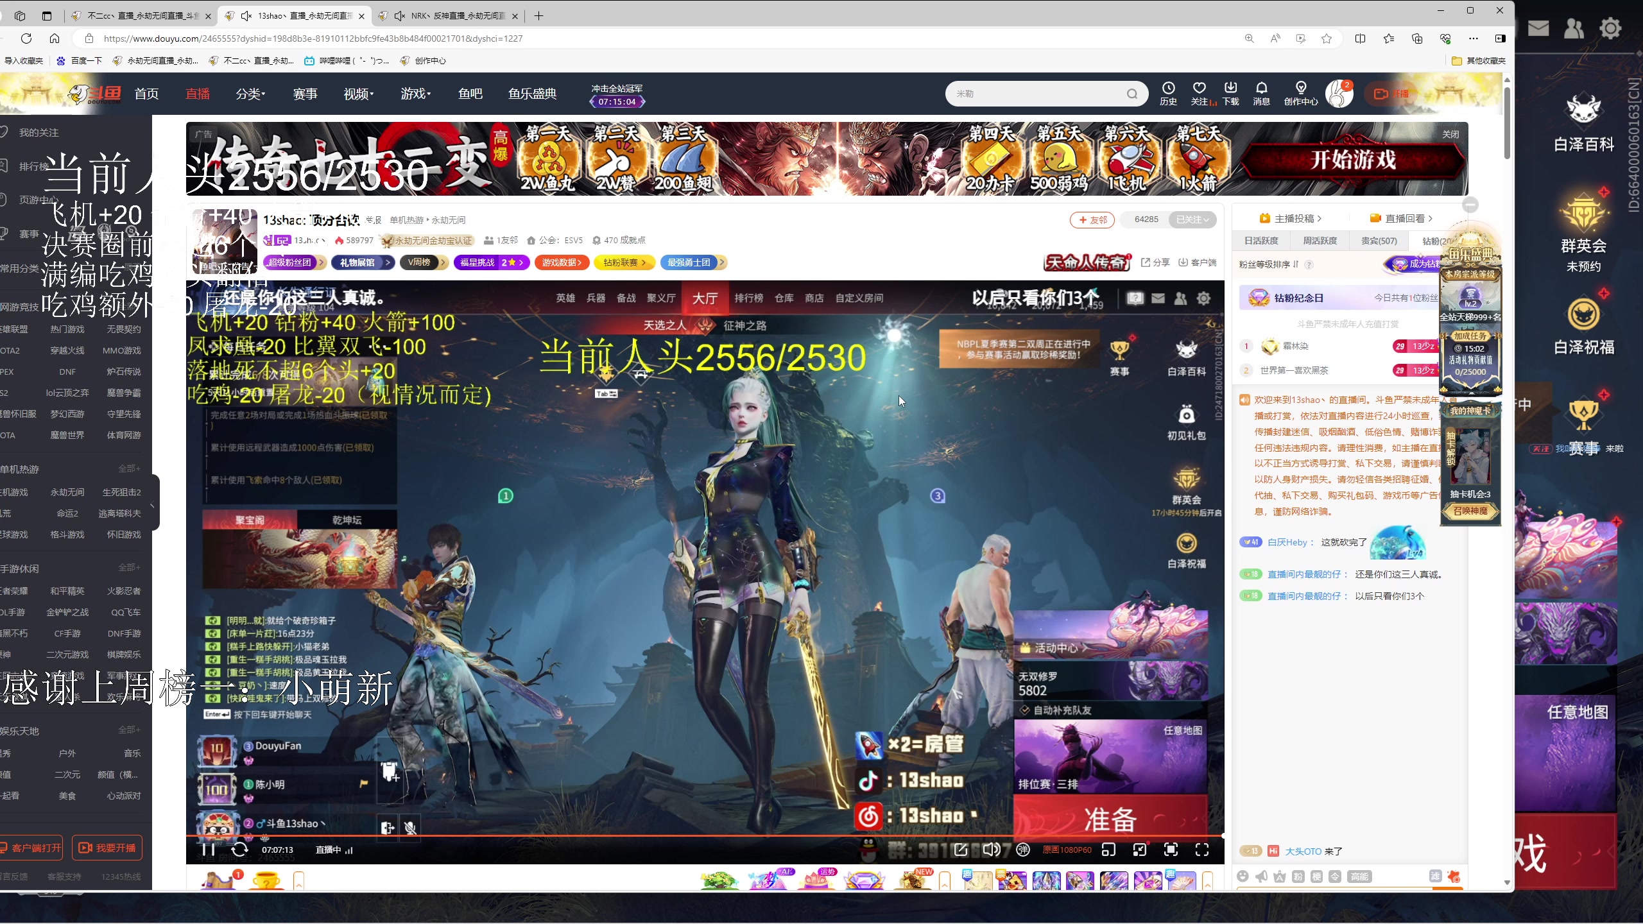The height and width of the screenshot is (924, 1643).
Task: Open the 消息 message bell icon
Action: [x=1262, y=93]
